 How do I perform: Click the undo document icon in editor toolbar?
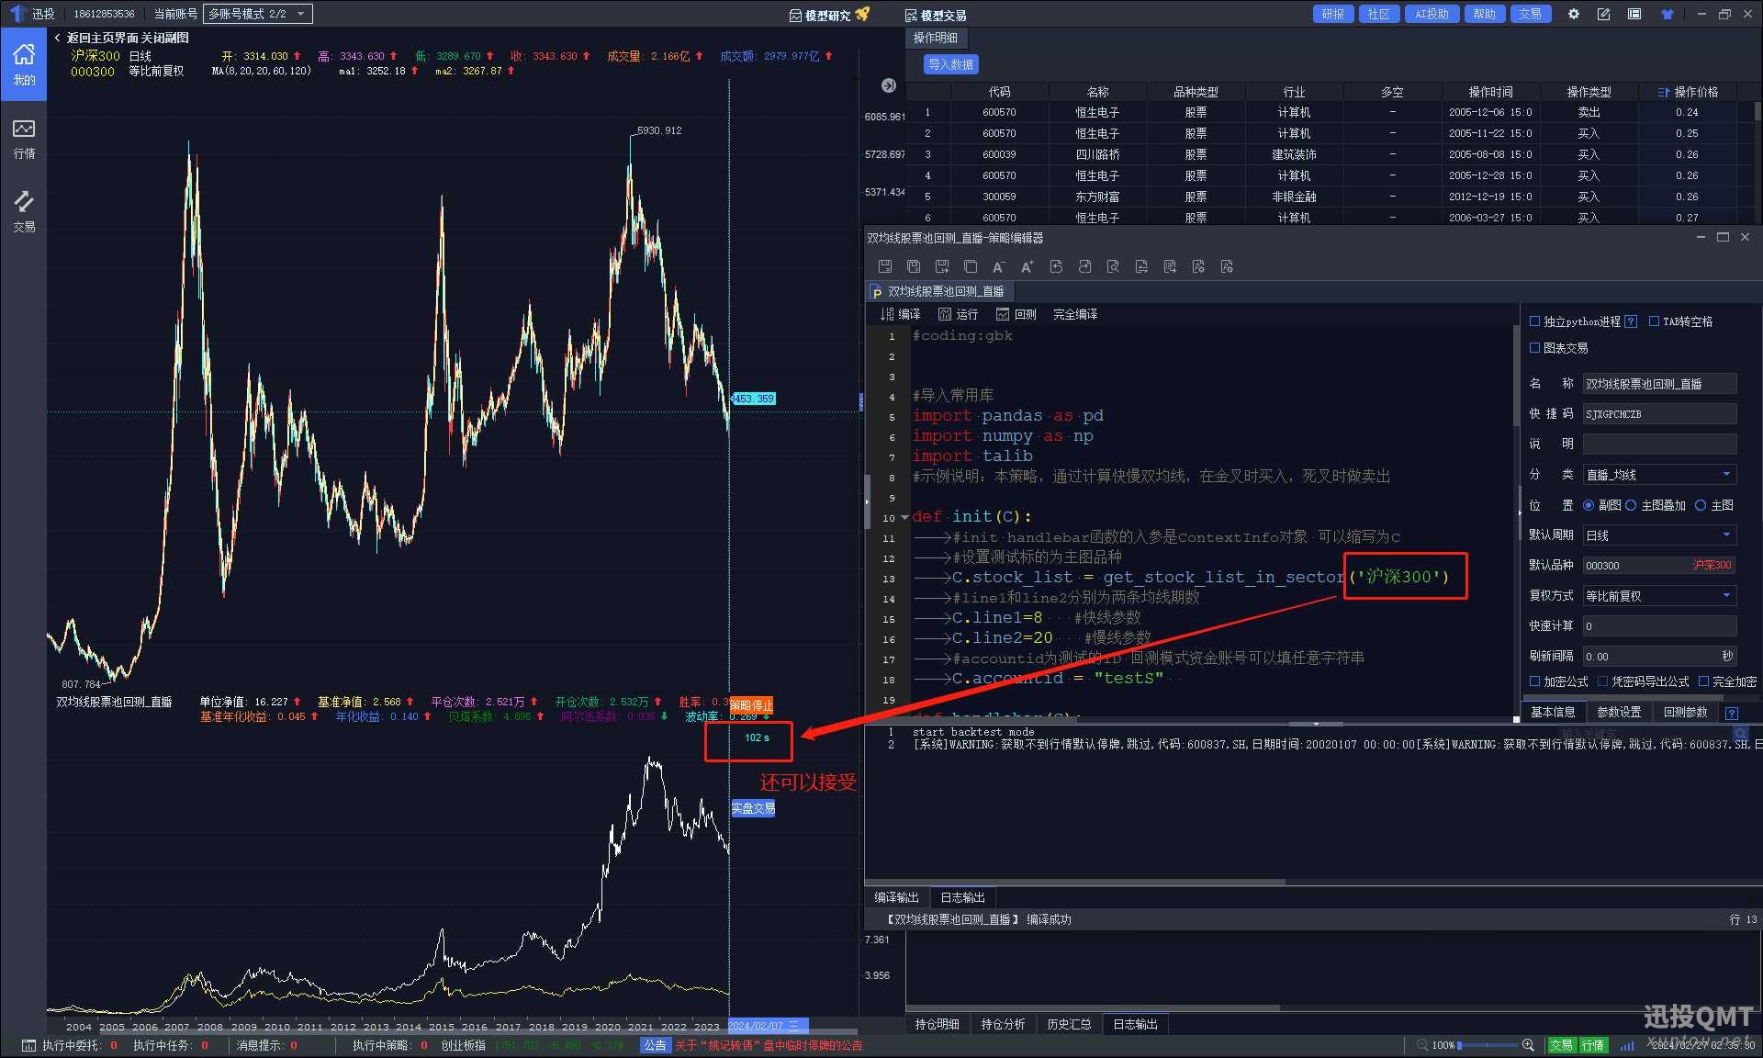click(1056, 266)
